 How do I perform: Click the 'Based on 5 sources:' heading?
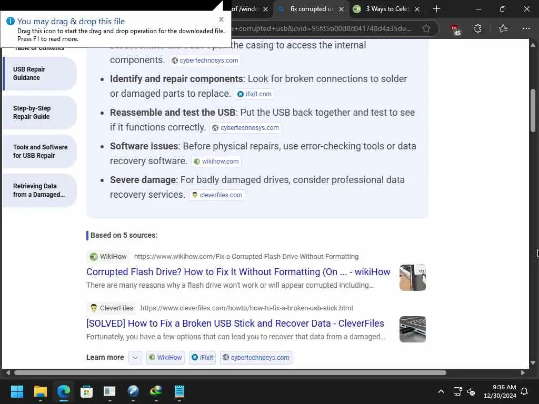coord(124,235)
